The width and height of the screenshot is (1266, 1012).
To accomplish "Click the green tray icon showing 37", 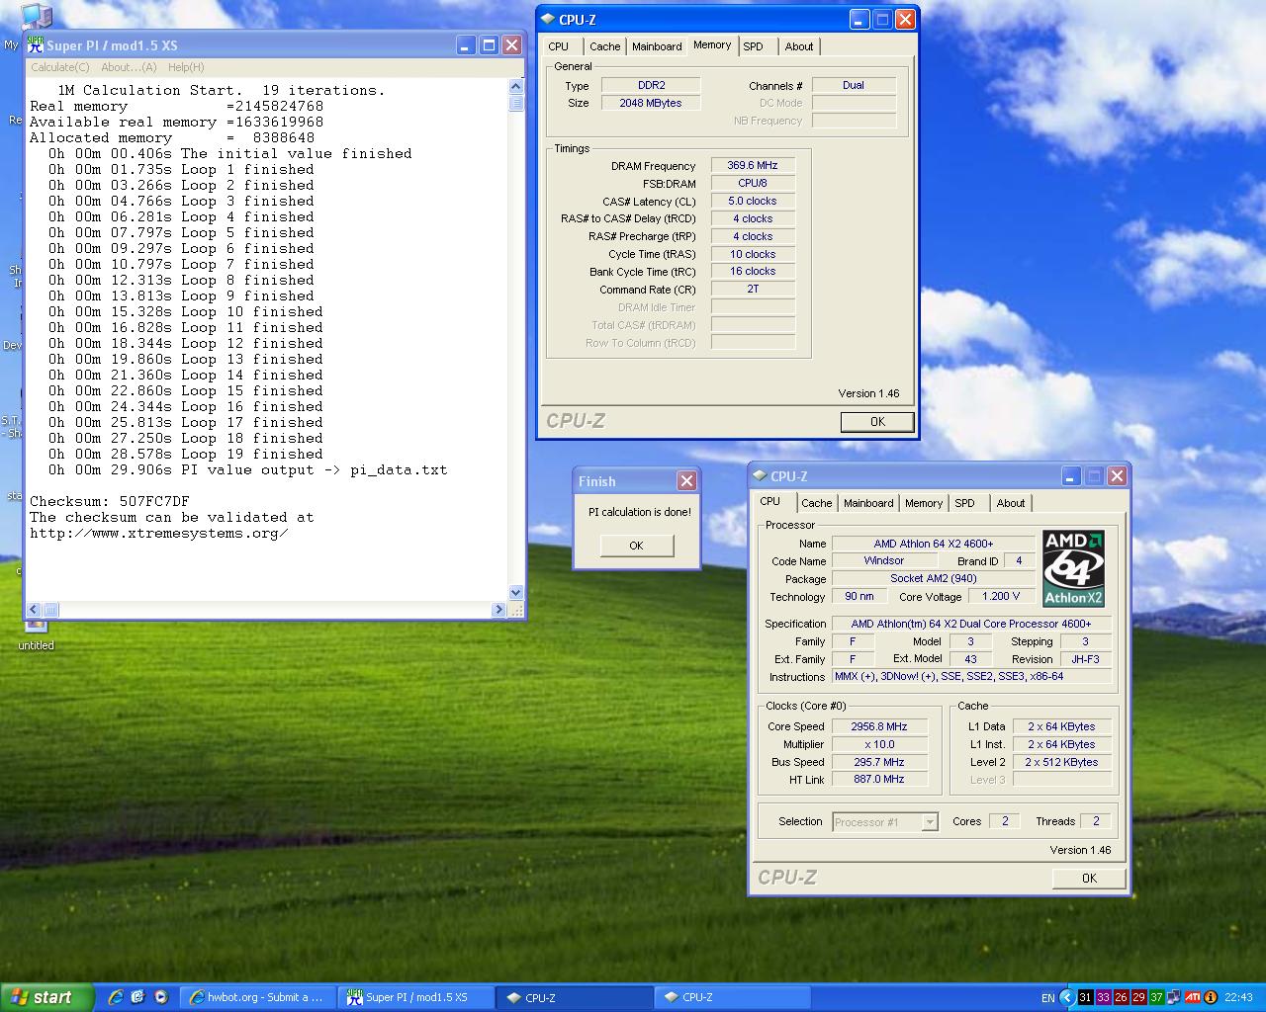I will pos(1156,998).
